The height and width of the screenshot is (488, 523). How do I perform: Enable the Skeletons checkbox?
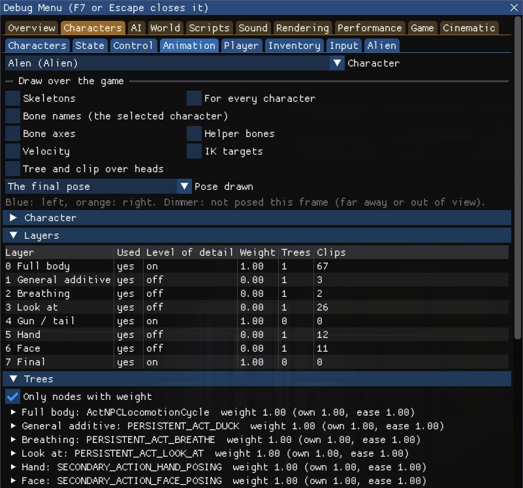coord(12,99)
